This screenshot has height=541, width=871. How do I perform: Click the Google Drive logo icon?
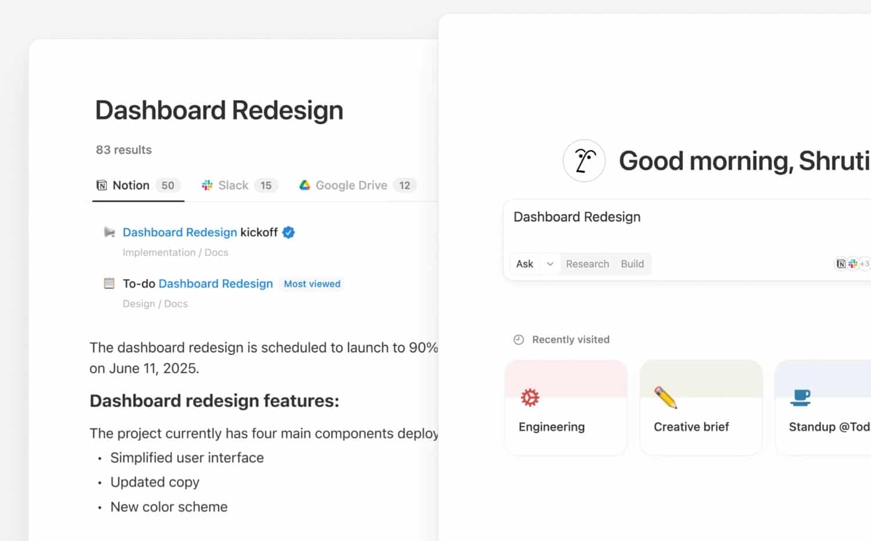click(304, 185)
